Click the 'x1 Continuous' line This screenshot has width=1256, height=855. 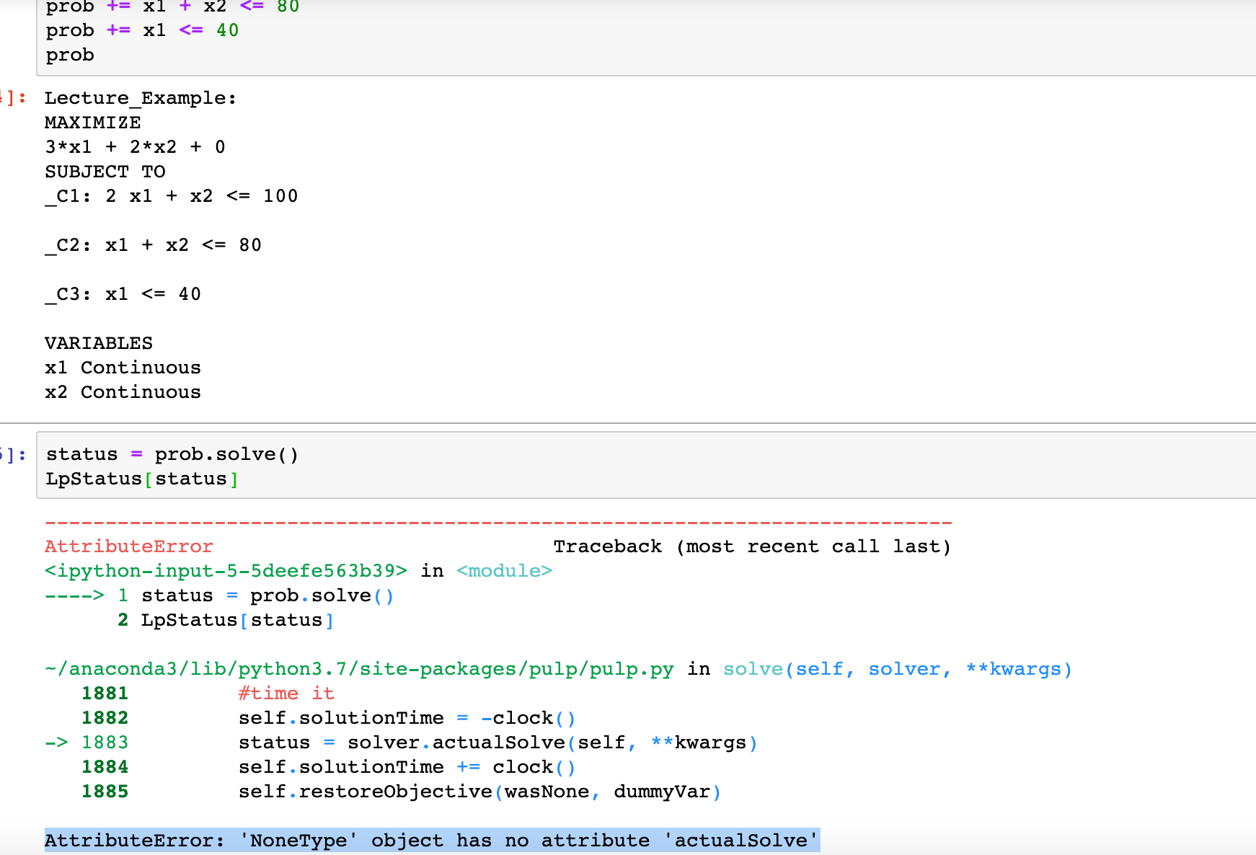[123, 368]
